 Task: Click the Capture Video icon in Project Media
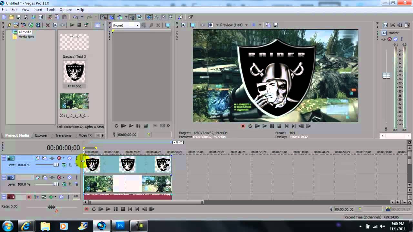click(24, 25)
